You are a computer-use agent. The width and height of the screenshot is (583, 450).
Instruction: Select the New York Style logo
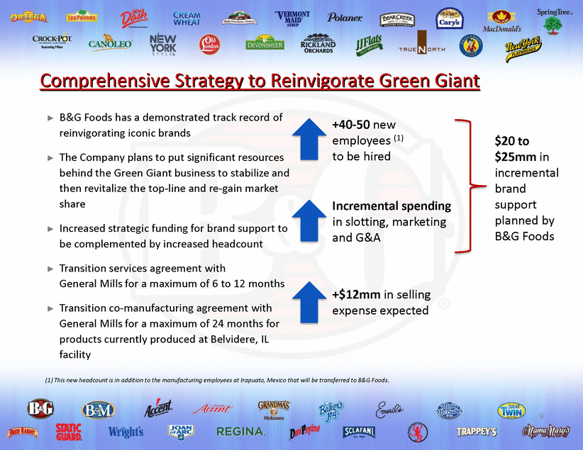(163, 45)
